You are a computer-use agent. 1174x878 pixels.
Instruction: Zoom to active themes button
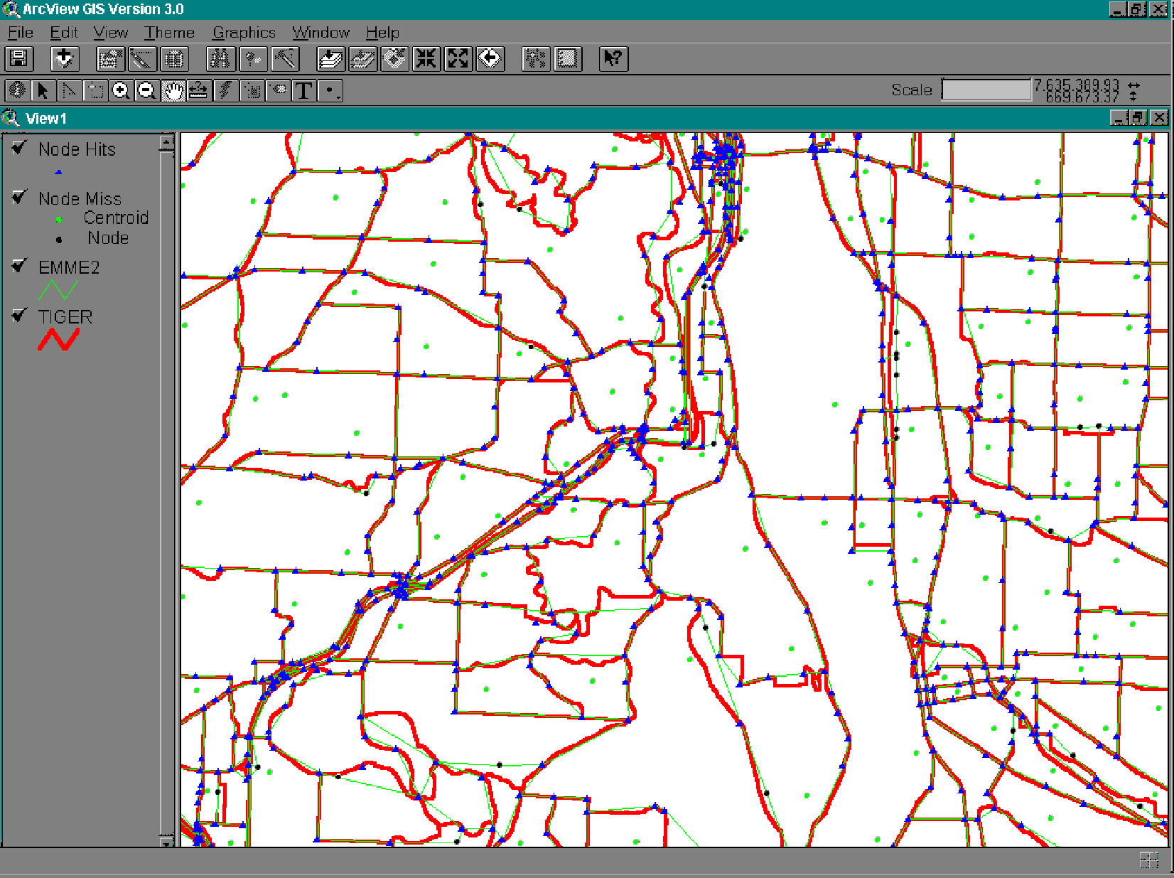point(362,58)
